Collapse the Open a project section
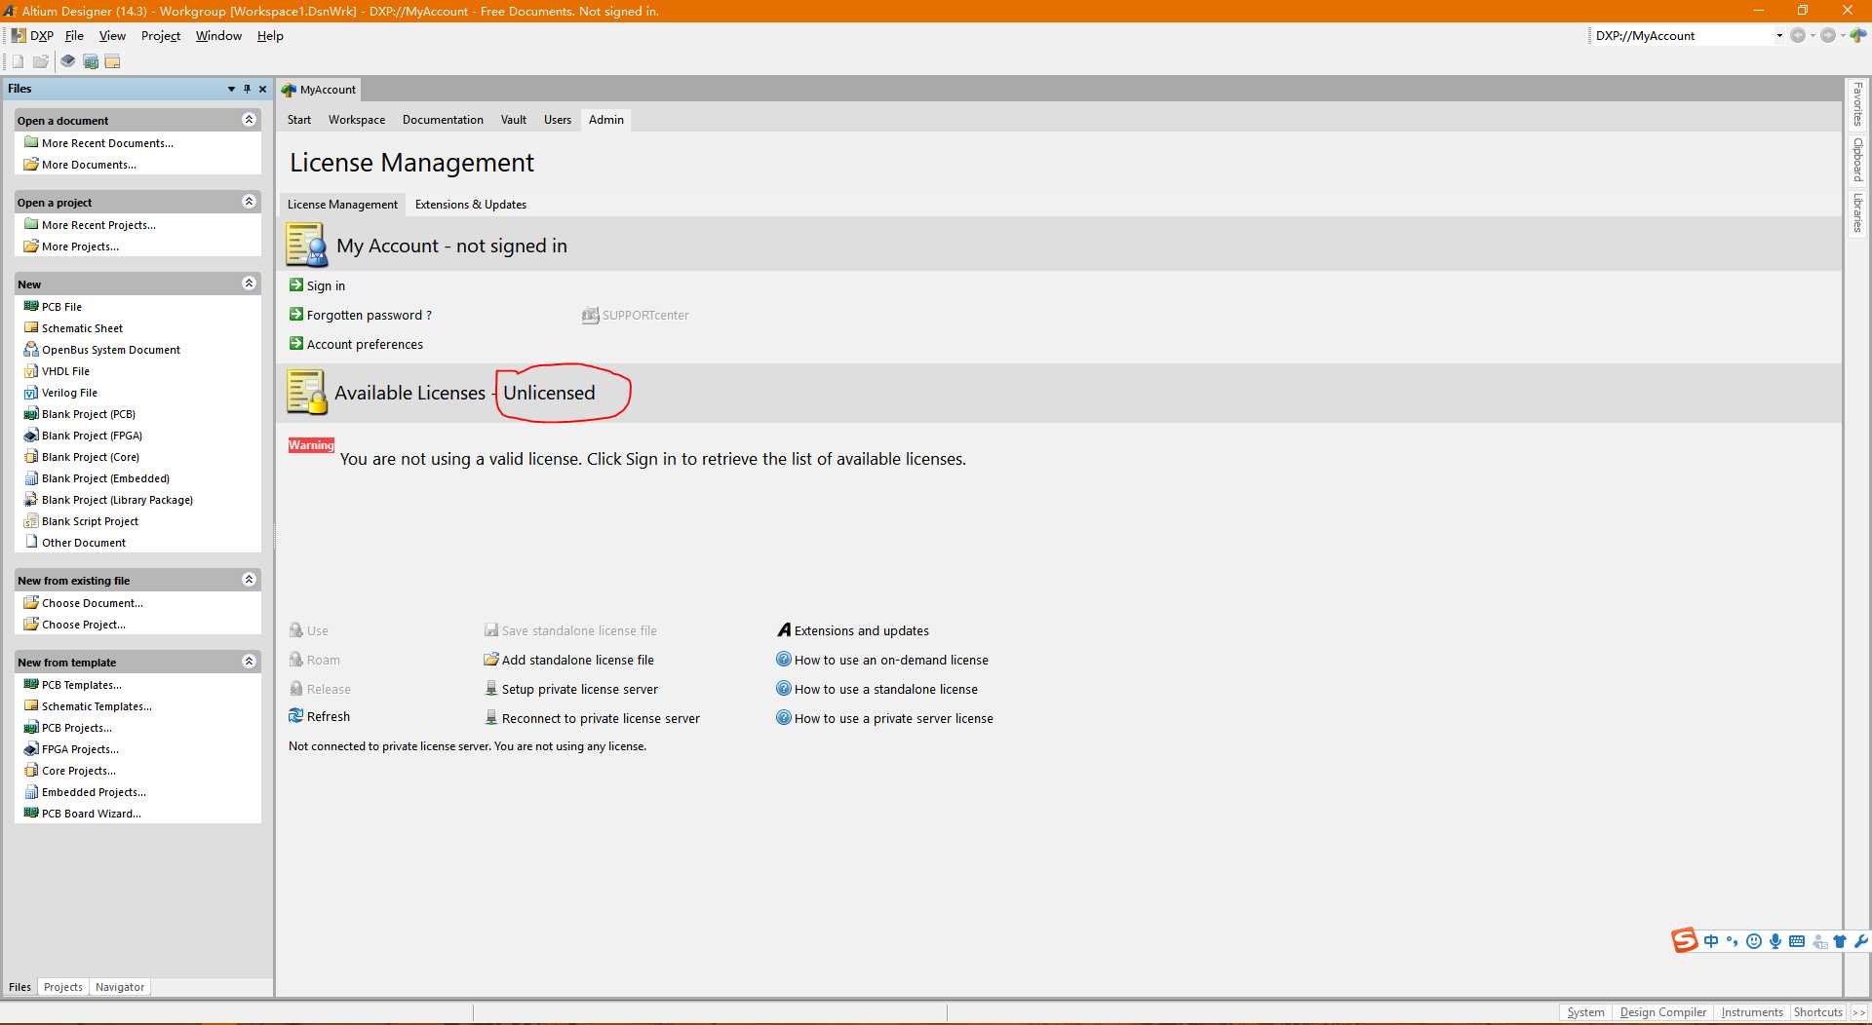 point(249,202)
